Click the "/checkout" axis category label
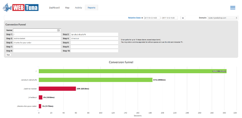The height and width of the screenshot is (118, 242). coord(33,97)
